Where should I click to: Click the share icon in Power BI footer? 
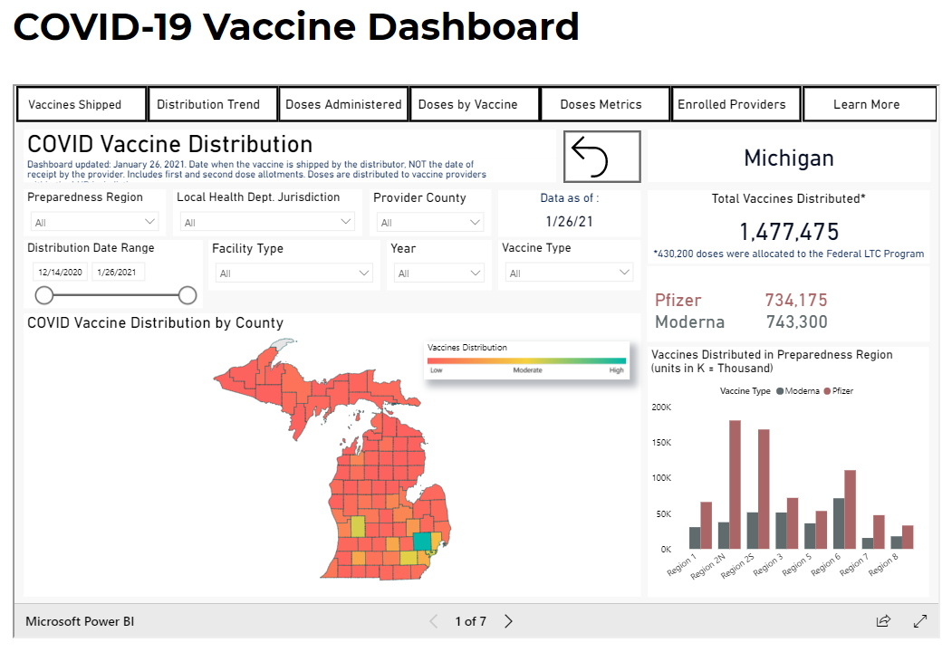coord(883,621)
